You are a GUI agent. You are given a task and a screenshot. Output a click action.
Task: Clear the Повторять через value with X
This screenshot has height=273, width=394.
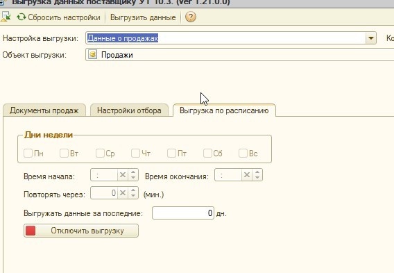(123, 193)
